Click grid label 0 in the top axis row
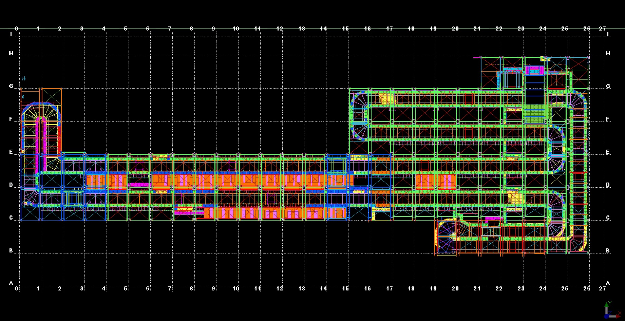Viewport: 625px width, 321px height. (17, 29)
